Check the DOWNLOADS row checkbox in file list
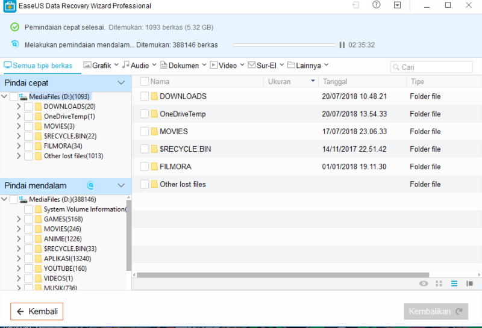This screenshot has width=482, height=328. [x=145, y=96]
